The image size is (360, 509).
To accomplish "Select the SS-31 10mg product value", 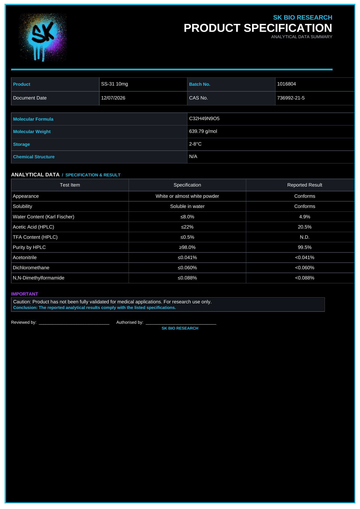I will pos(115,84).
